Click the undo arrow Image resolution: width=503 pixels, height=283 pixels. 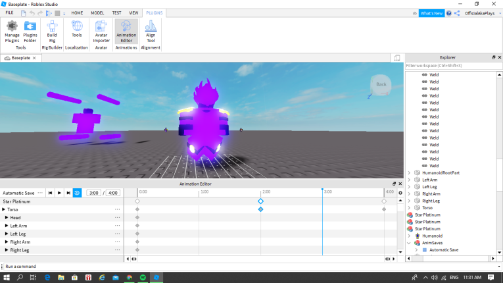[32, 13]
